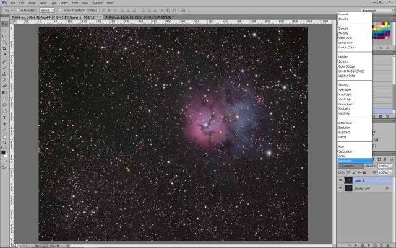Pick Soft Light blend mode option

(345, 89)
